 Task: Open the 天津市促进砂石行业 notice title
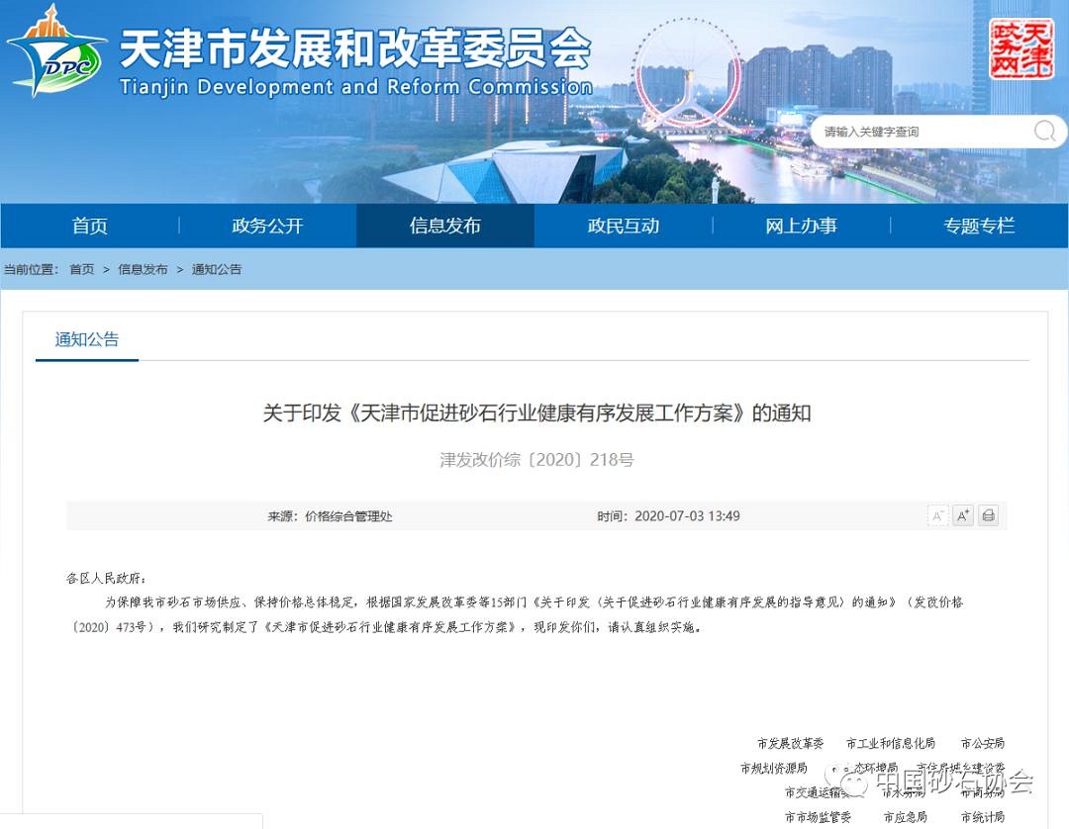534,414
